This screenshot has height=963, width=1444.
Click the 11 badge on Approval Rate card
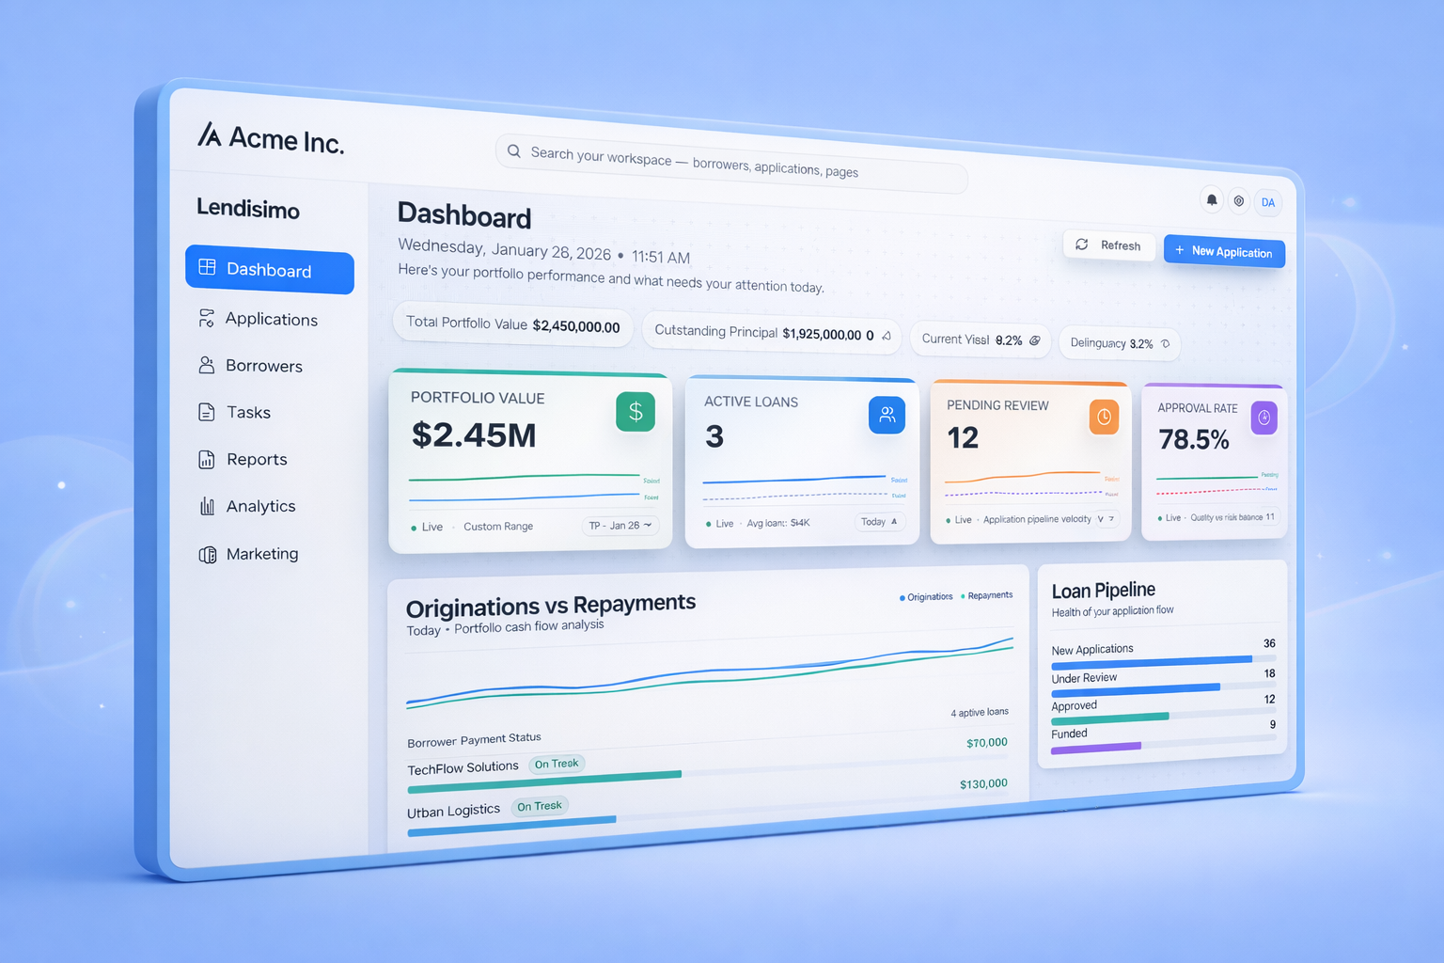coord(1270,517)
